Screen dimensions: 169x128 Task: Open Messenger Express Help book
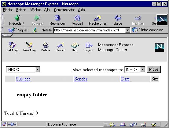[x=75, y=47]
